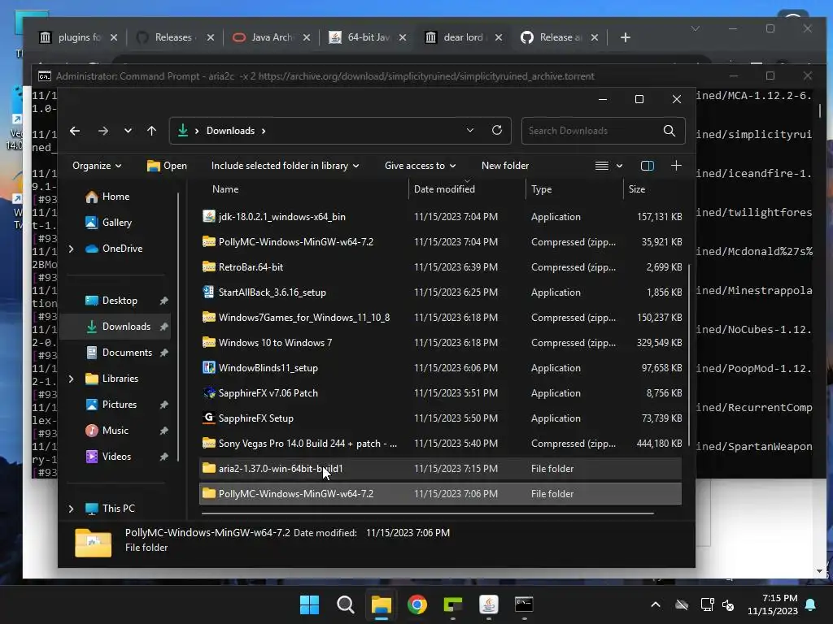This screenshot has height=624, width=833.
Task: Open view options dropdown arrow
Action: tap(619, 166)
